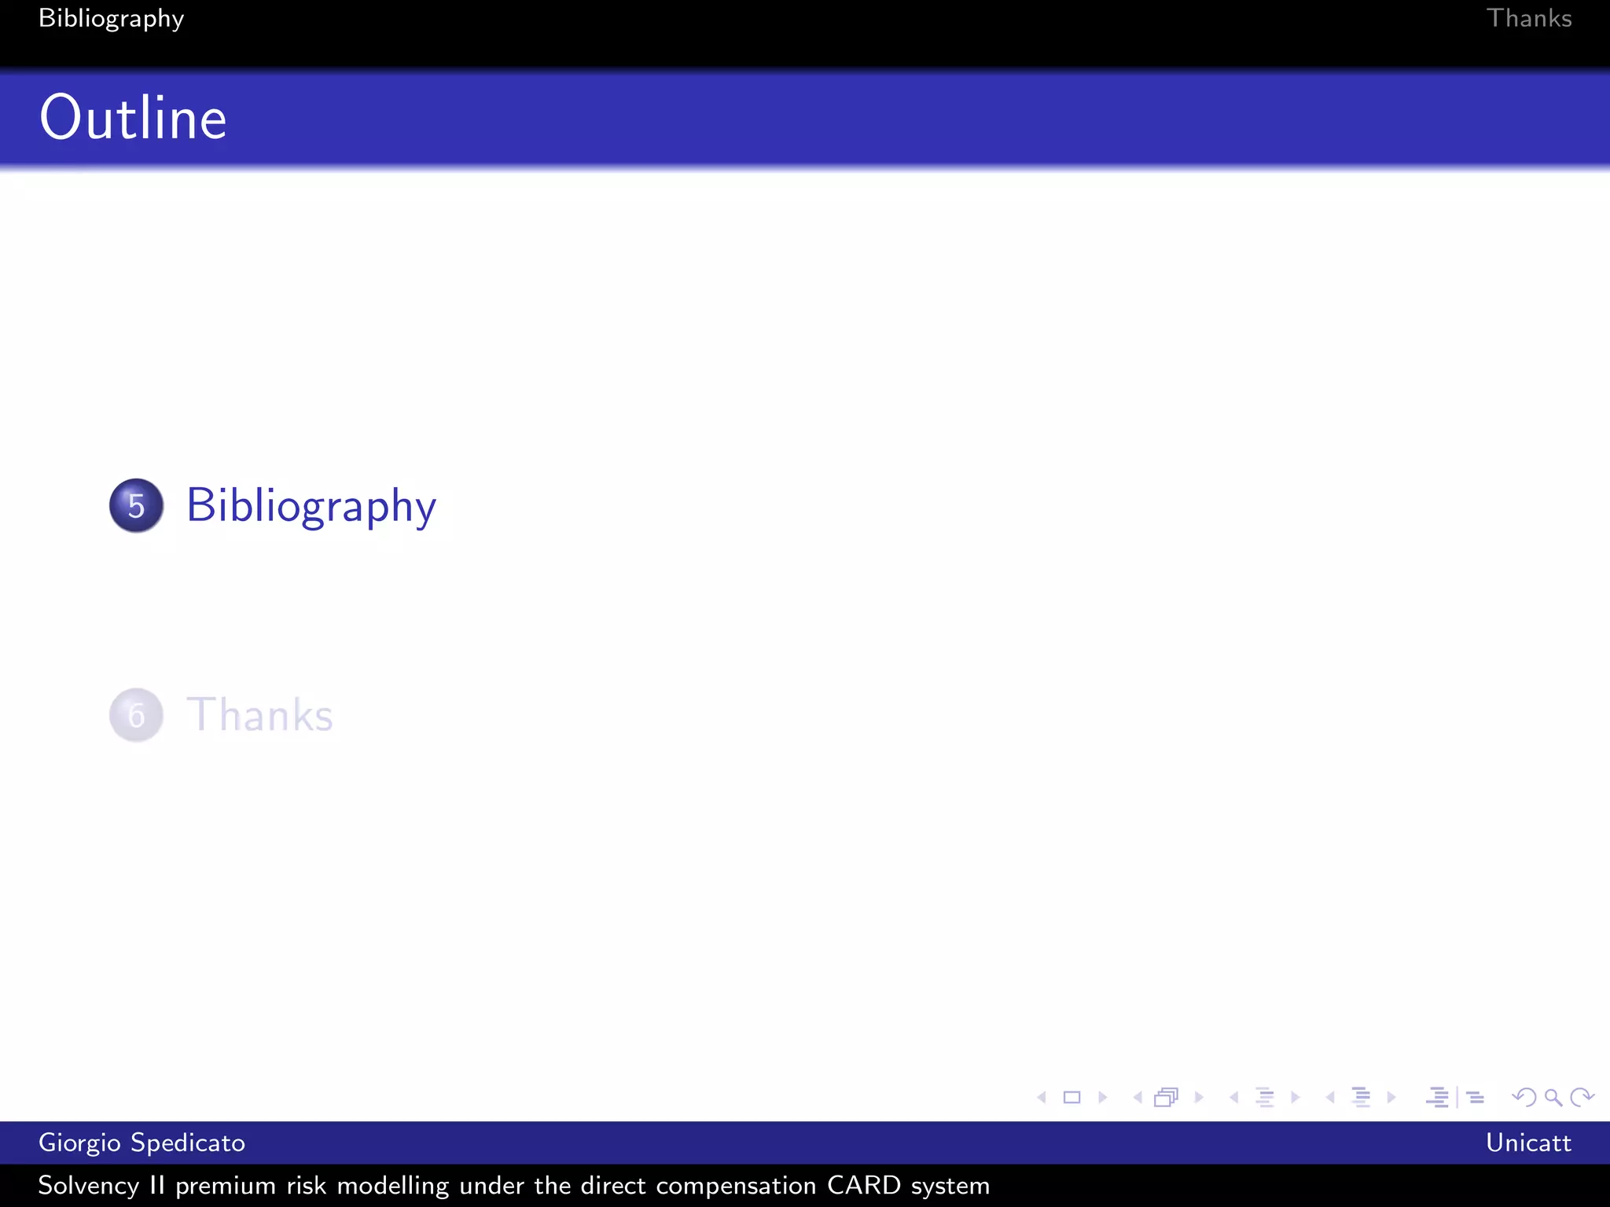1610x1207 pixels.
Task: Follow the Thanks outline link
Action: click(259, 715)
